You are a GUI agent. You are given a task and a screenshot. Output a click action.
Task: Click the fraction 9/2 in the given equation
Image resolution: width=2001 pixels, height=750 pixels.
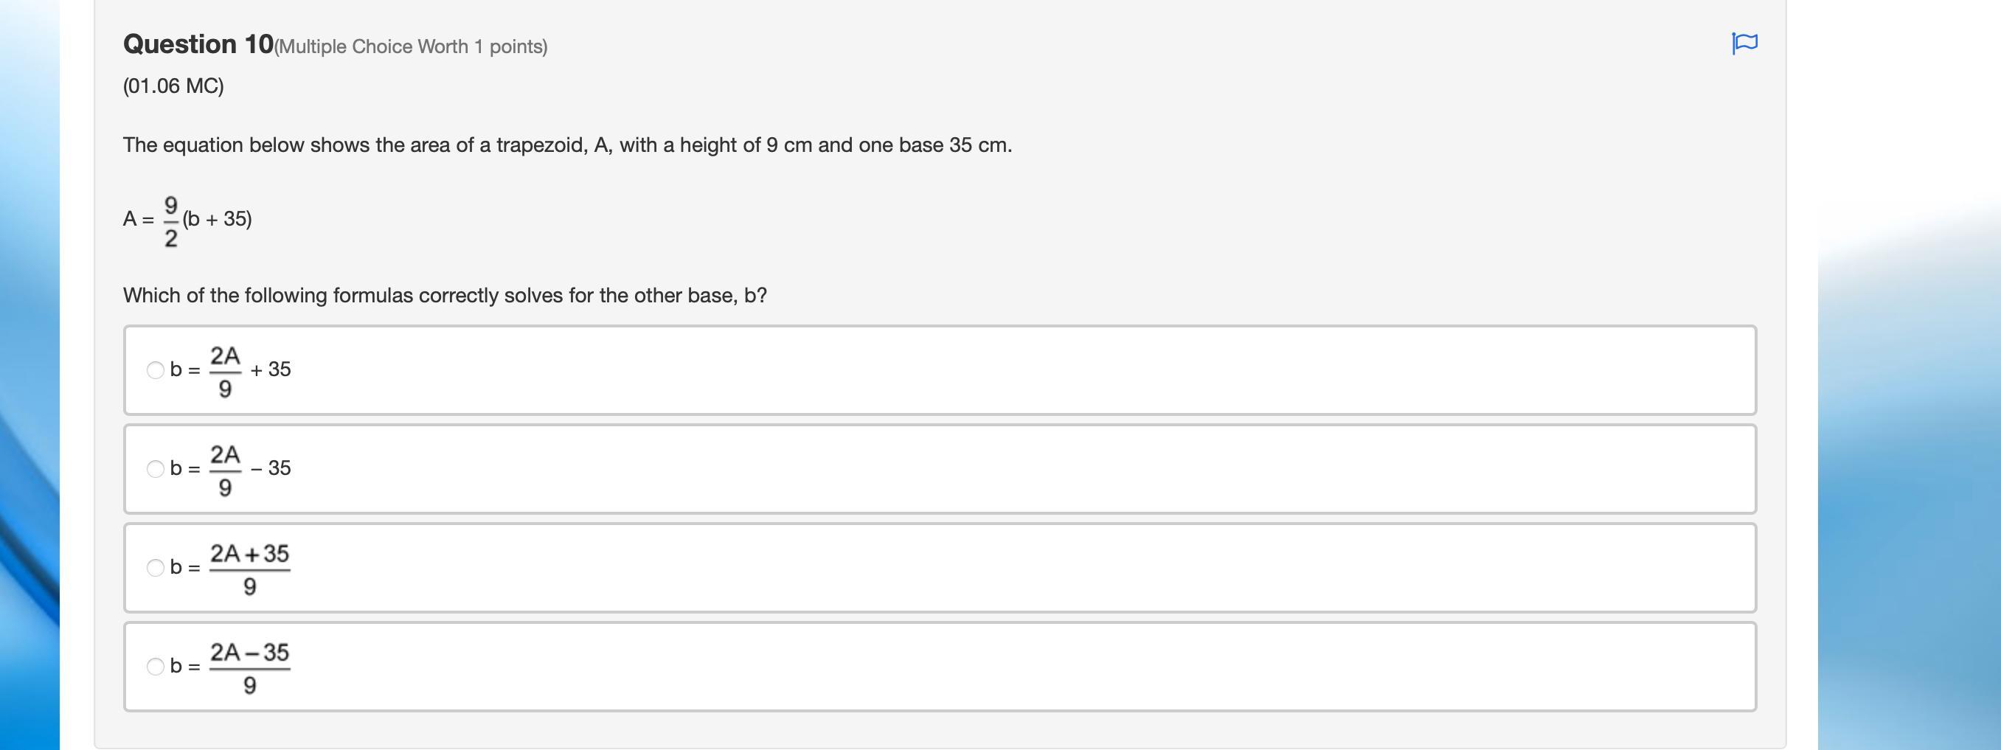171,221
